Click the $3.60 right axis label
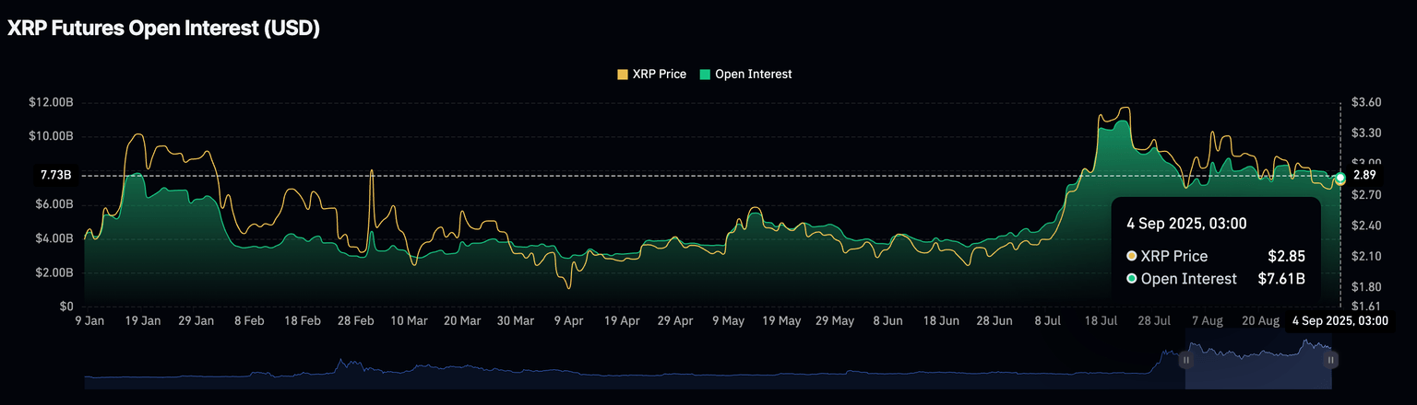The height and width of the screenshot is (405, 1417). [x=1366, y=102]
